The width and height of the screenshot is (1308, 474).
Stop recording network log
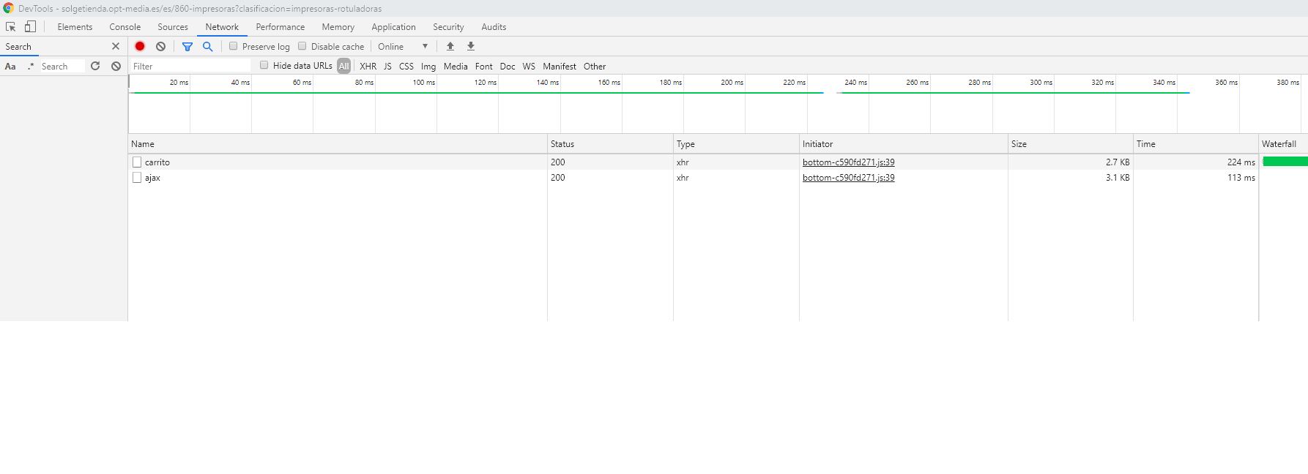point(140,46)
